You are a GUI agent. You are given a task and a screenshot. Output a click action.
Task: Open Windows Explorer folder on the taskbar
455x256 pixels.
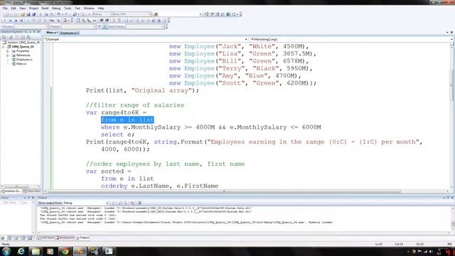[x=36, y=251]
